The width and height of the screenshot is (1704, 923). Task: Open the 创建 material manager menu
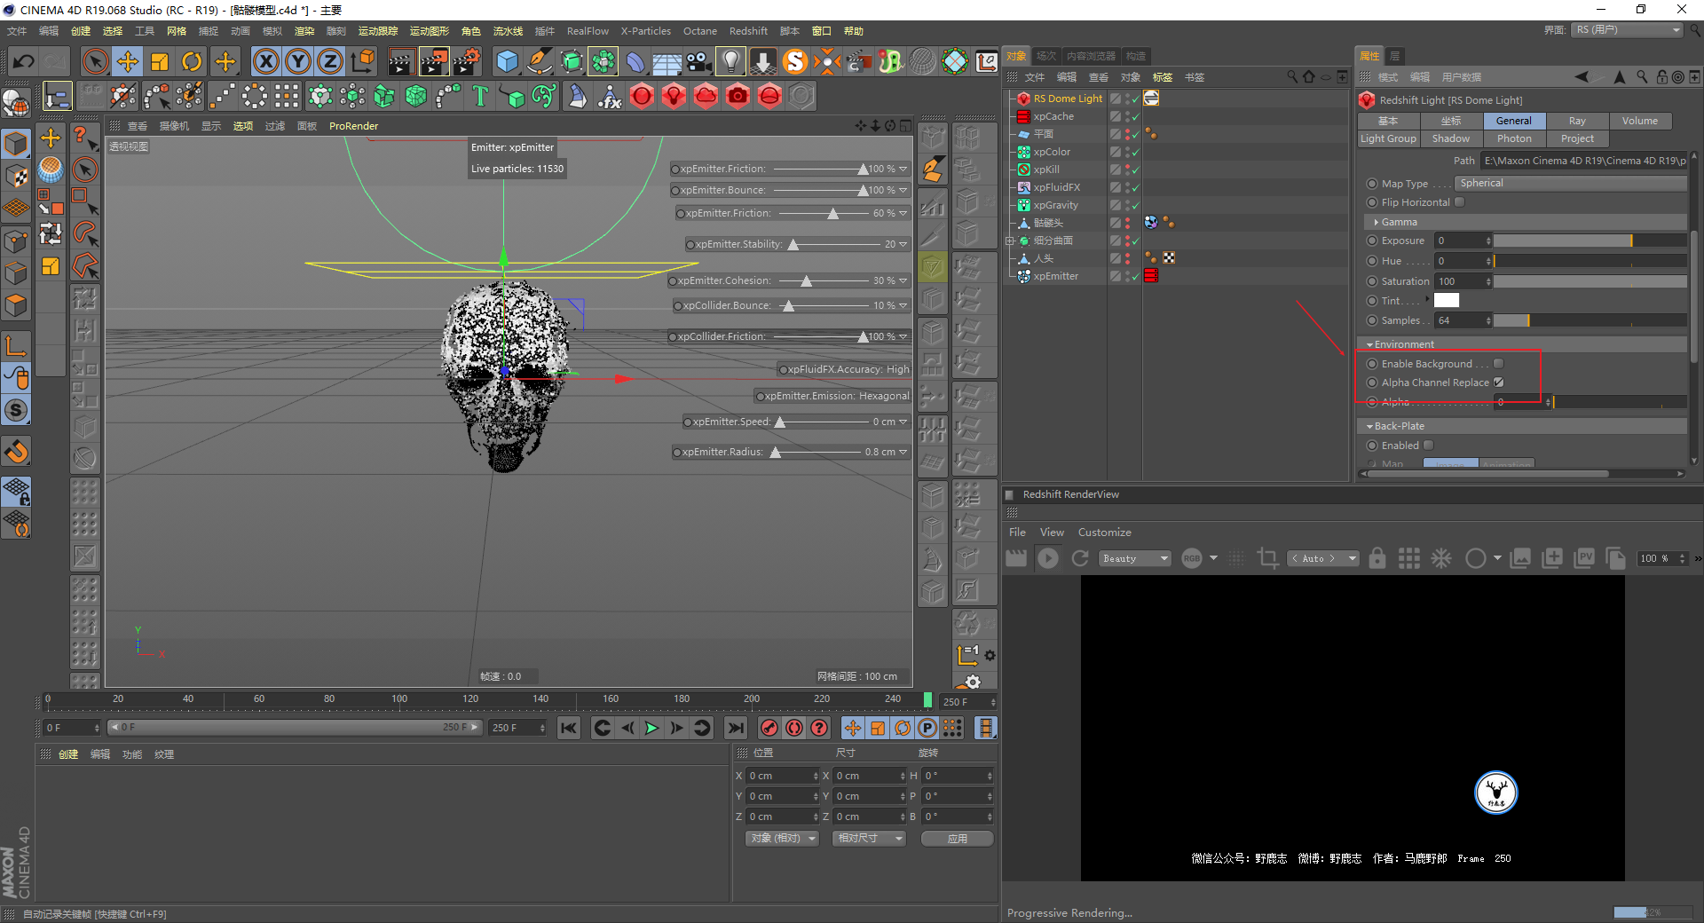68,754
